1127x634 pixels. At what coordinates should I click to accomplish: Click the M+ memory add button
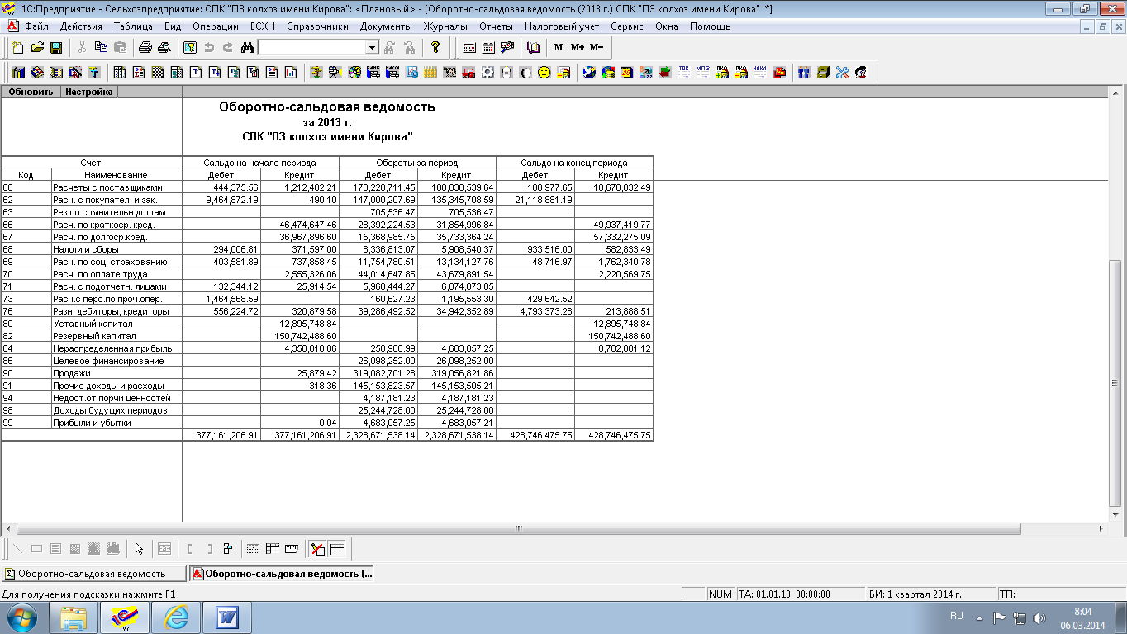(x=578, y=48)
